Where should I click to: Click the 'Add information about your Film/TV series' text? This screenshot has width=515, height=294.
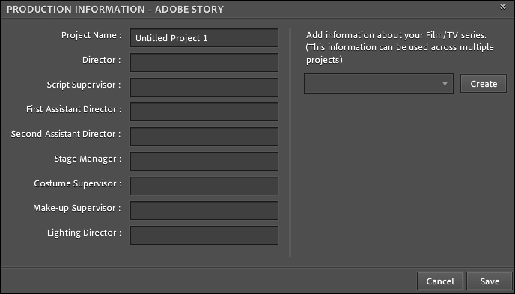[396, 35]
